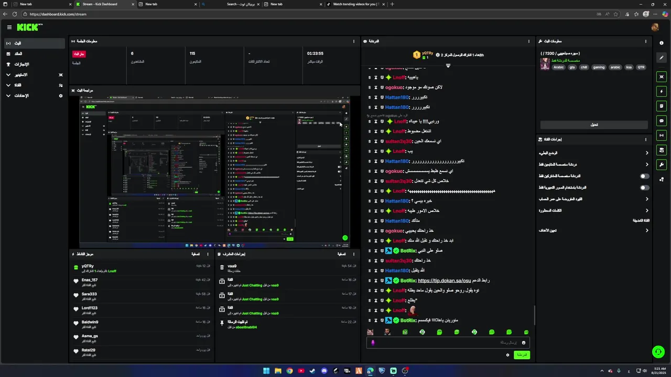
Task: Click the red live status badge
Action: tap(79, 54)
